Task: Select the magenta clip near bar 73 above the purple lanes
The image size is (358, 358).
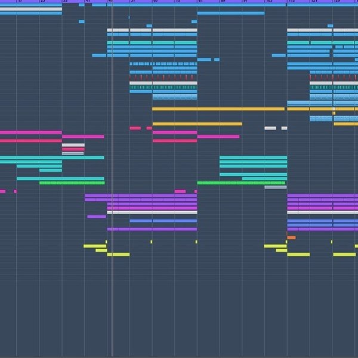Action: click(180, 192)
